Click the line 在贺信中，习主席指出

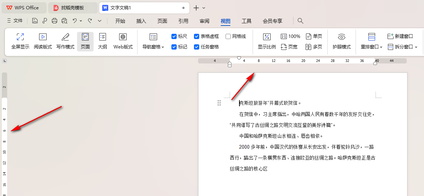click(307, 114)
